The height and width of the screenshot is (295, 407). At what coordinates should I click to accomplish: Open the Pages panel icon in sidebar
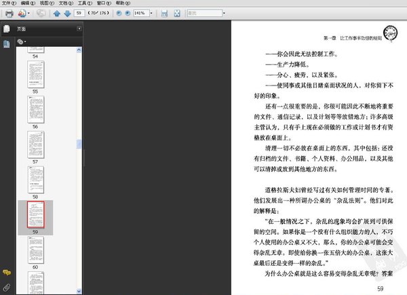[6, 29]
